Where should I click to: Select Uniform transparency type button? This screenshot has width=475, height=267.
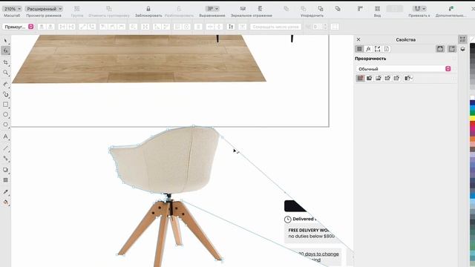pos(370,78)
